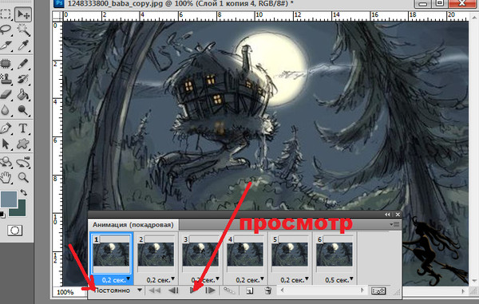Select the Horizontal Type tool

23,128
